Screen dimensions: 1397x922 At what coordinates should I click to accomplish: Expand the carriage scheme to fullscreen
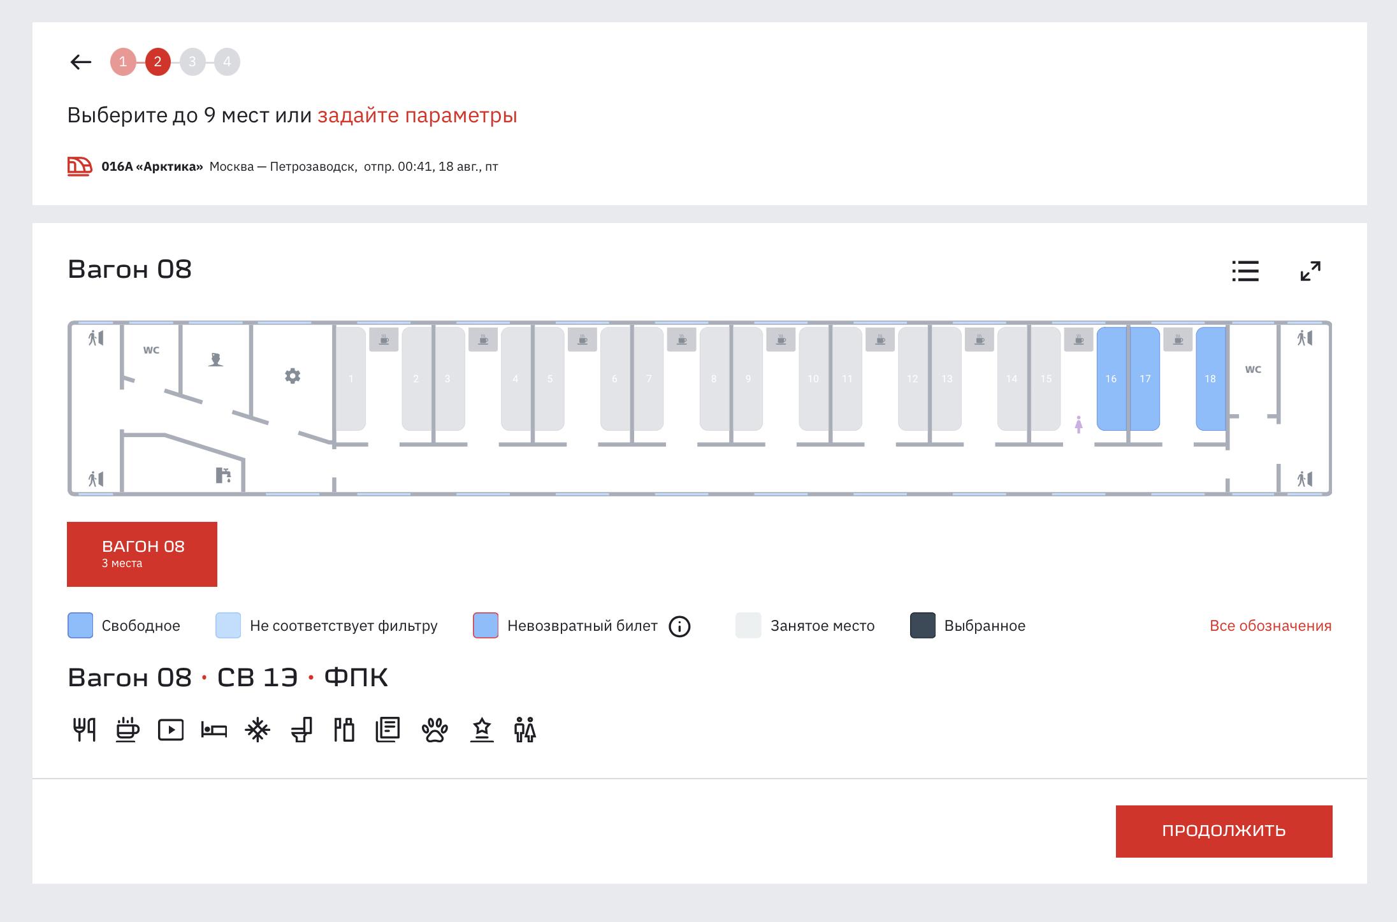pyautogui.click(x=1310, y=271)
